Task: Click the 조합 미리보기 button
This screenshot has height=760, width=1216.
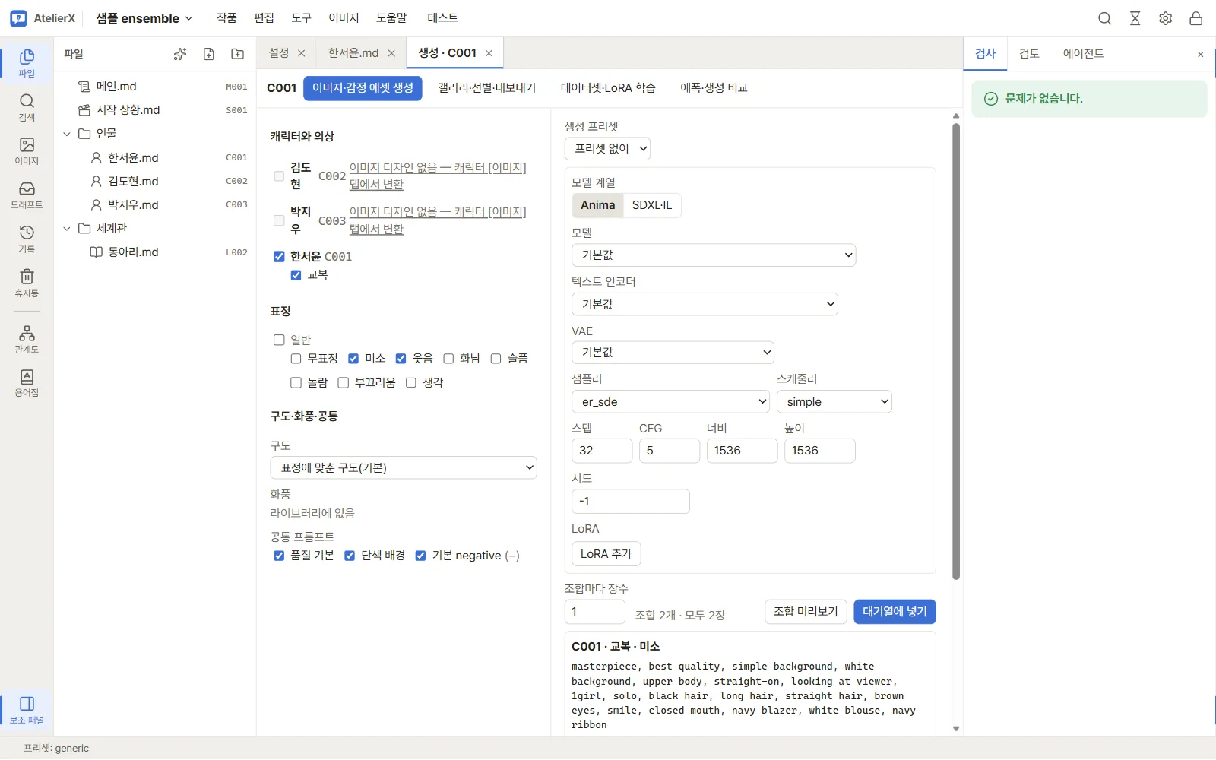Action: [806, 612]
